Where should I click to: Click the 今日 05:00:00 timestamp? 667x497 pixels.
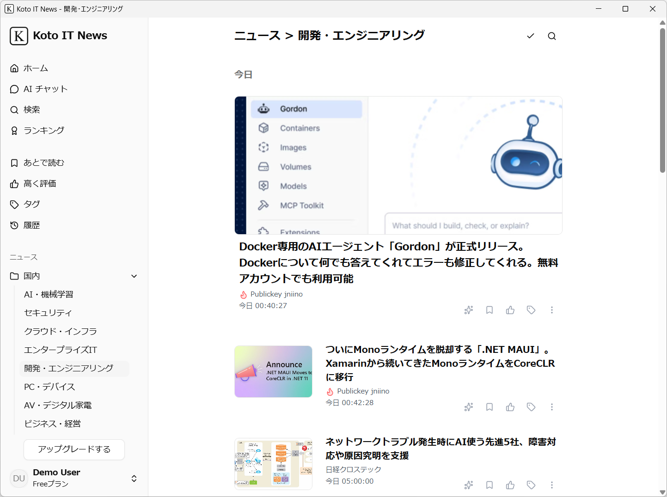tap(349, 481)
